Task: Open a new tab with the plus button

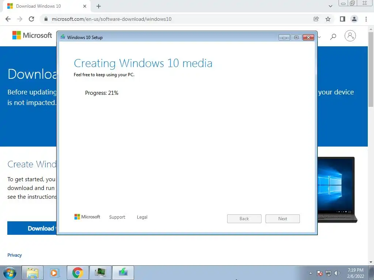Action: coord(99,6)
